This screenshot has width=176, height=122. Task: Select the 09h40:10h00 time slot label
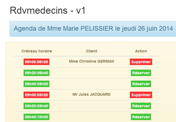[36, 117]
